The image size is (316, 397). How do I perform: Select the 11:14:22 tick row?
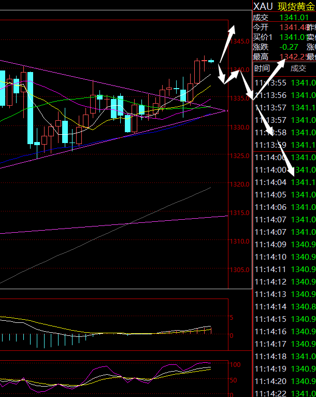click(284, 394)
